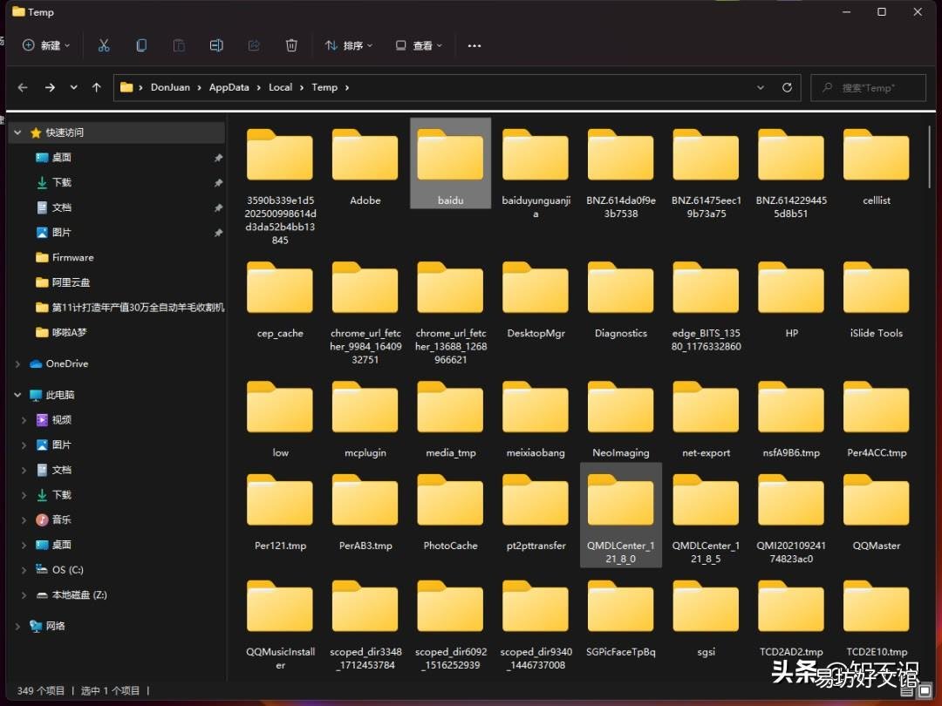
Task: Select the QMDLCenter_121_8_0 folder
Action: pyautogui.click(x=621, y=515)
